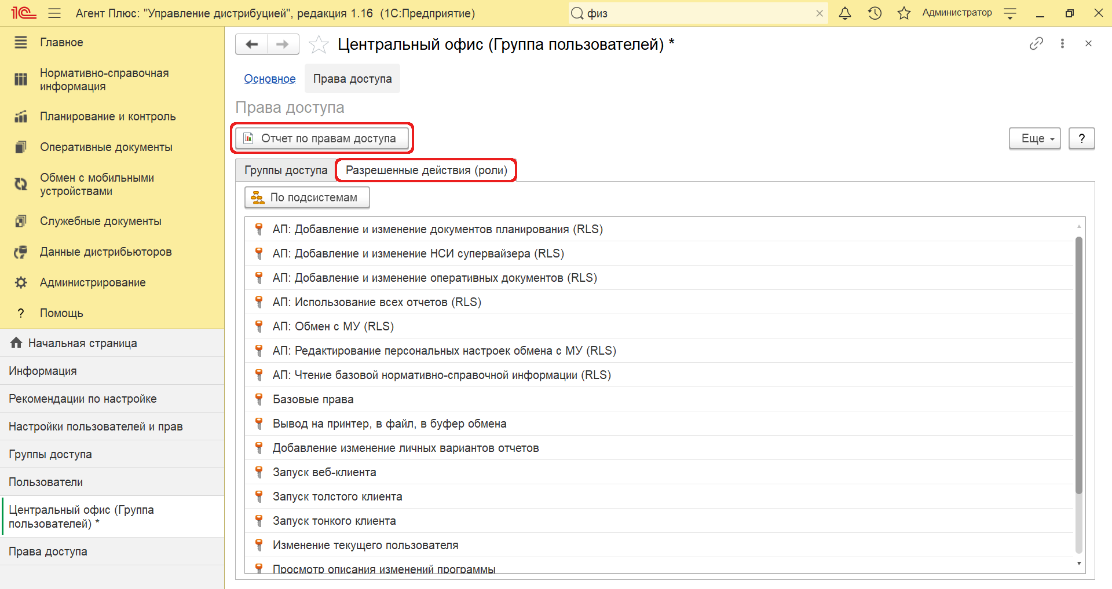Select role АП: оперативных документов (RLS)

(659, 278)
